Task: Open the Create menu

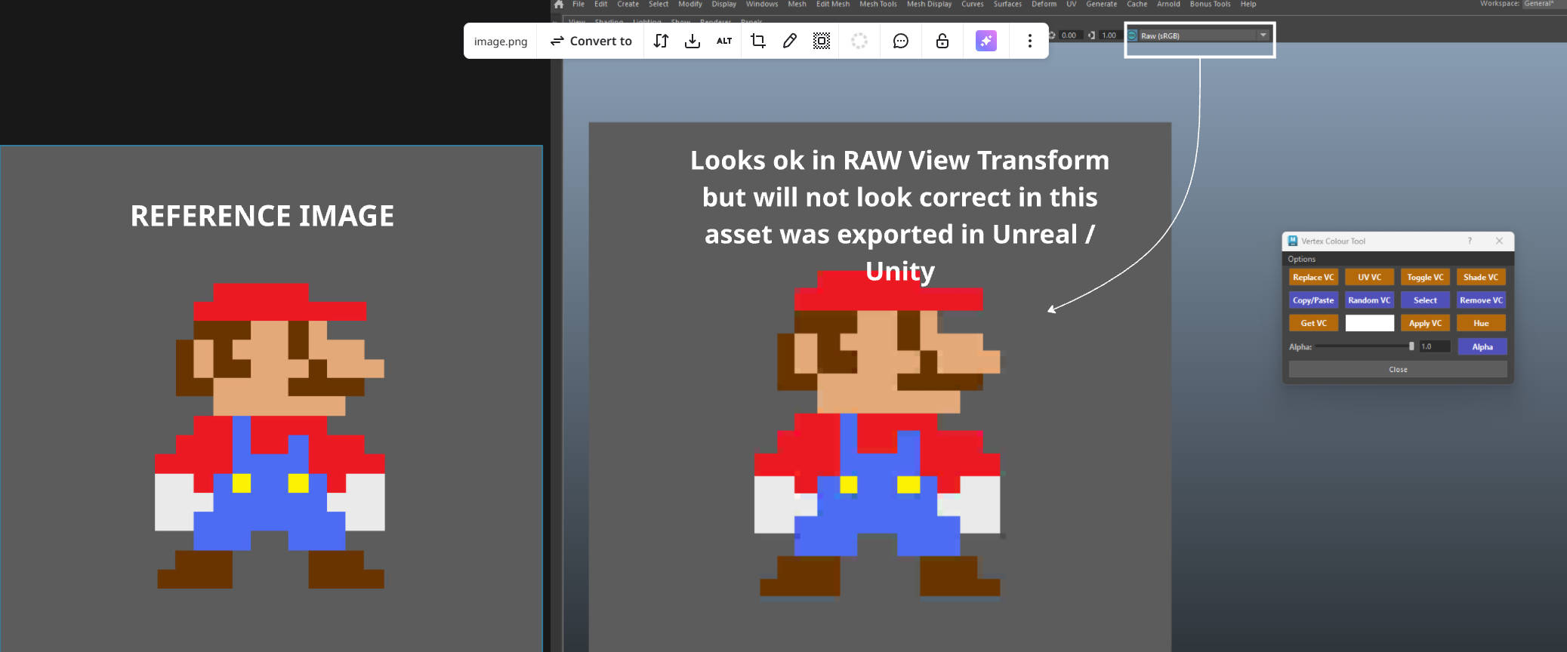Action: point(628,4)
